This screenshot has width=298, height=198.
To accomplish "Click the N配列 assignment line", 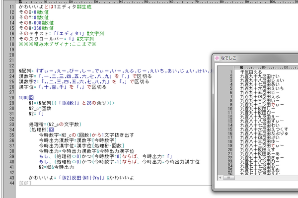I will 115,71.
